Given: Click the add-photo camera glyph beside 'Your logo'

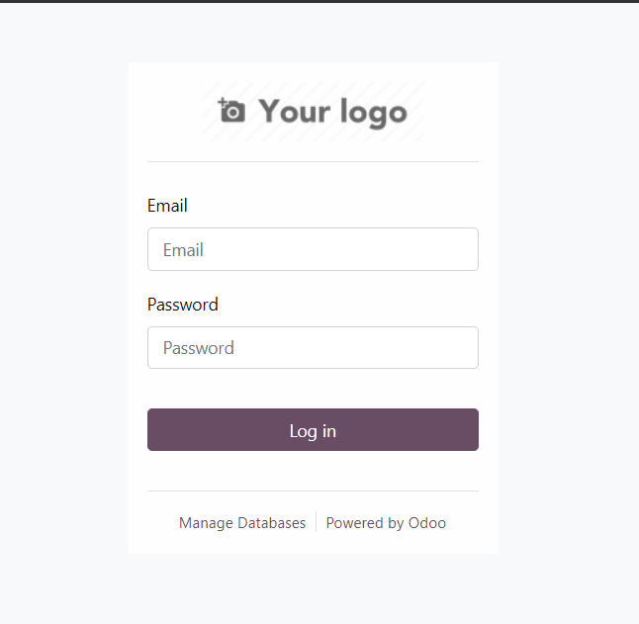Looking at the screenshot, I should (x=231, y=111).
